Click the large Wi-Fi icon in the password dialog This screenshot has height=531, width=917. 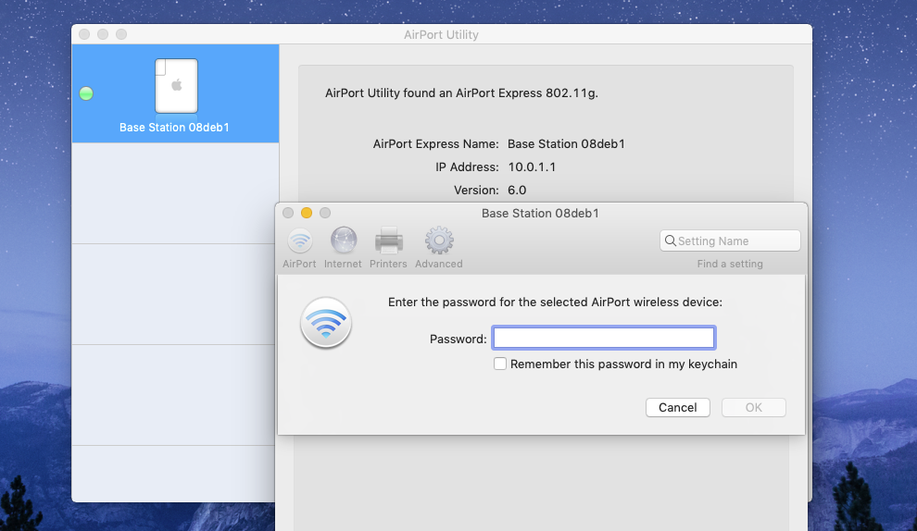click(x=326, y=323)
